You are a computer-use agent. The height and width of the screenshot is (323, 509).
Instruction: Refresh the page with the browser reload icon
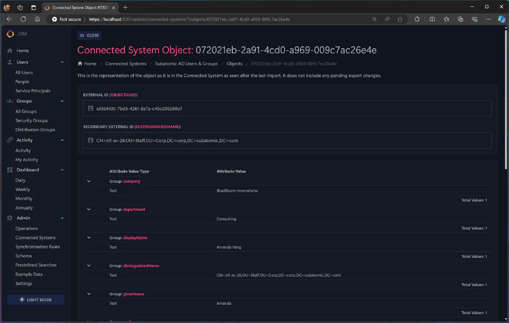[23, 19]
